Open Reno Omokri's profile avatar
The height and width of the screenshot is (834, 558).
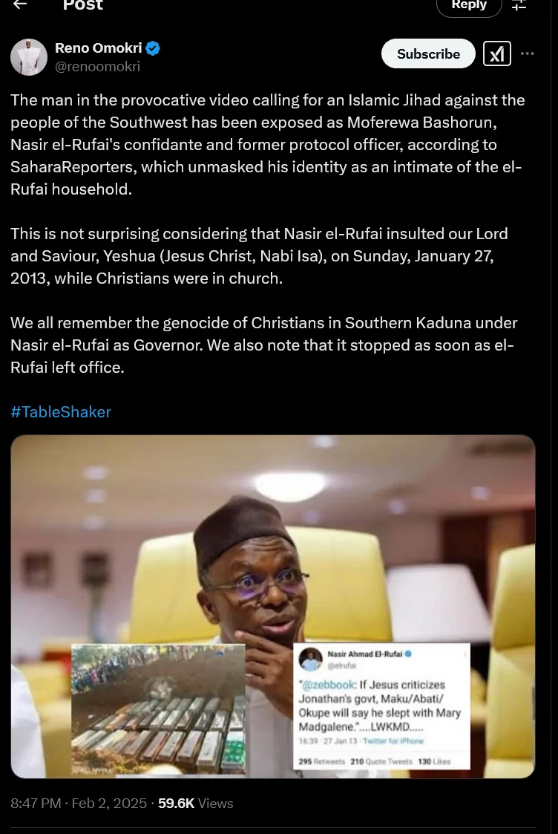tap(29, 57)
